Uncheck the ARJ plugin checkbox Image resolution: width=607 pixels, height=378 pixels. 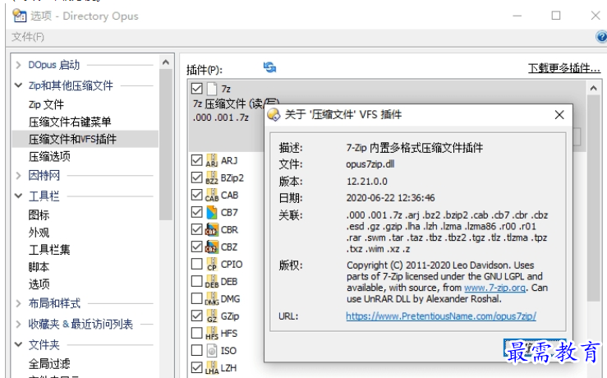coord(196,160)
